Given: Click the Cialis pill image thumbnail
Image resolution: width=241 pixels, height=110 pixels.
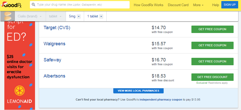Looking at the screenshot, I should [7, 16].
